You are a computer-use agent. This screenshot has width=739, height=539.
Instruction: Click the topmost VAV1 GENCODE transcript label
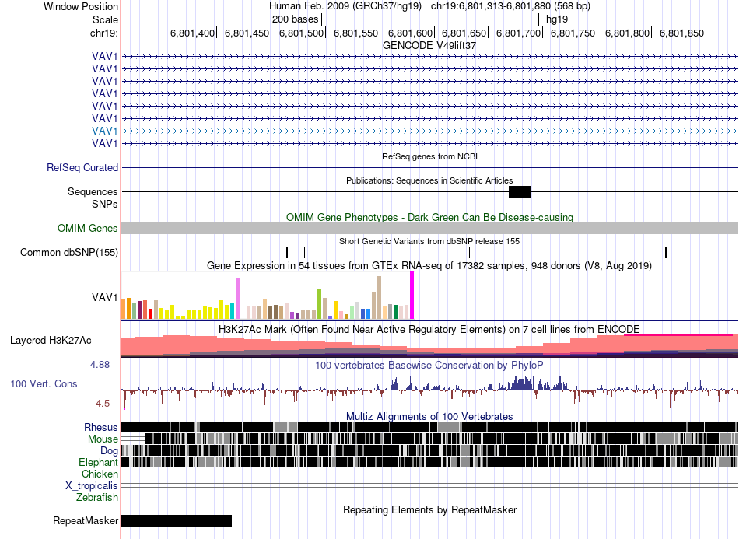(x=105, y=56)
